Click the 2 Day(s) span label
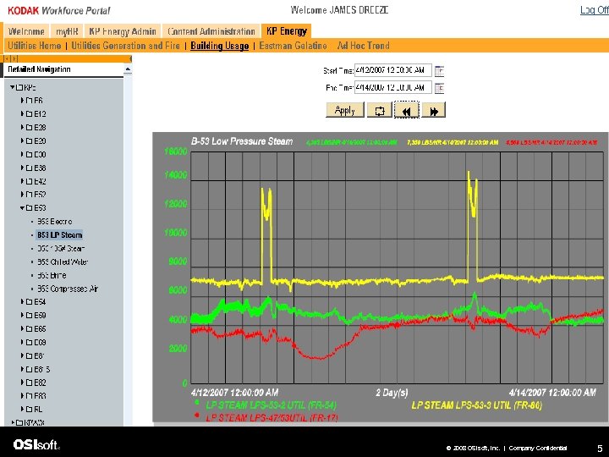 (392, 393)
